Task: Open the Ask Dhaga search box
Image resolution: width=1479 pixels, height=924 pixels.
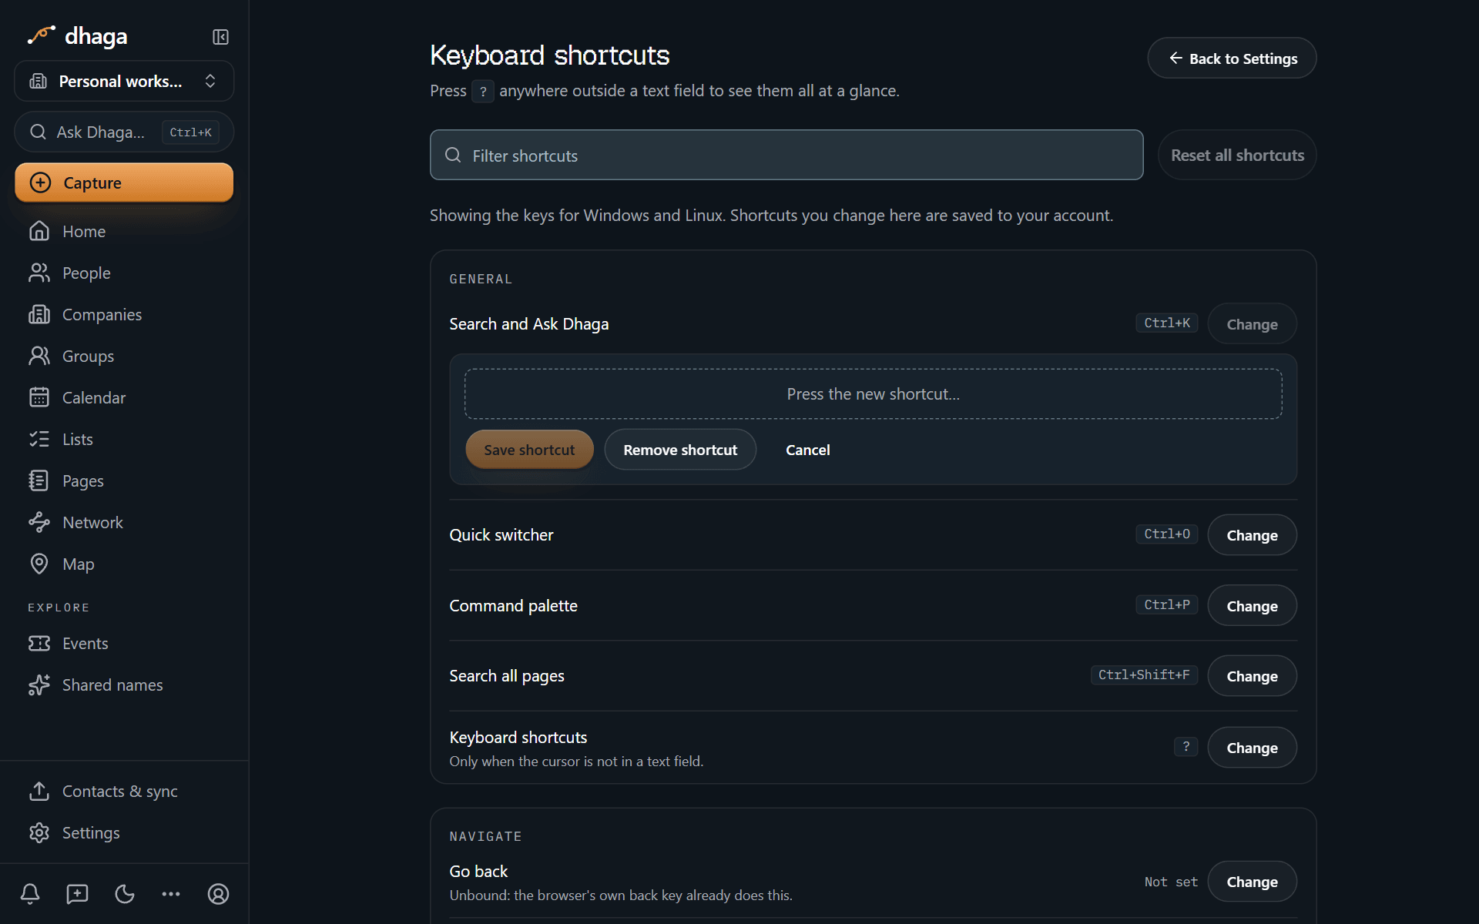Action: point(124,132)
